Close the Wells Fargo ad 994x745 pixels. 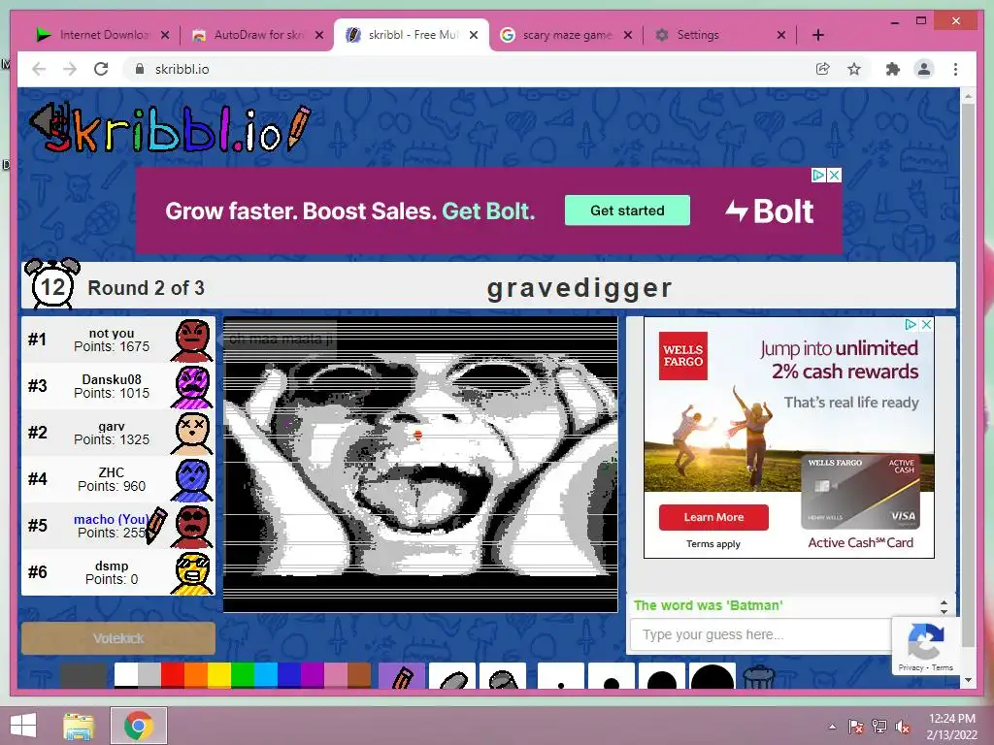(x=926, y=324)
